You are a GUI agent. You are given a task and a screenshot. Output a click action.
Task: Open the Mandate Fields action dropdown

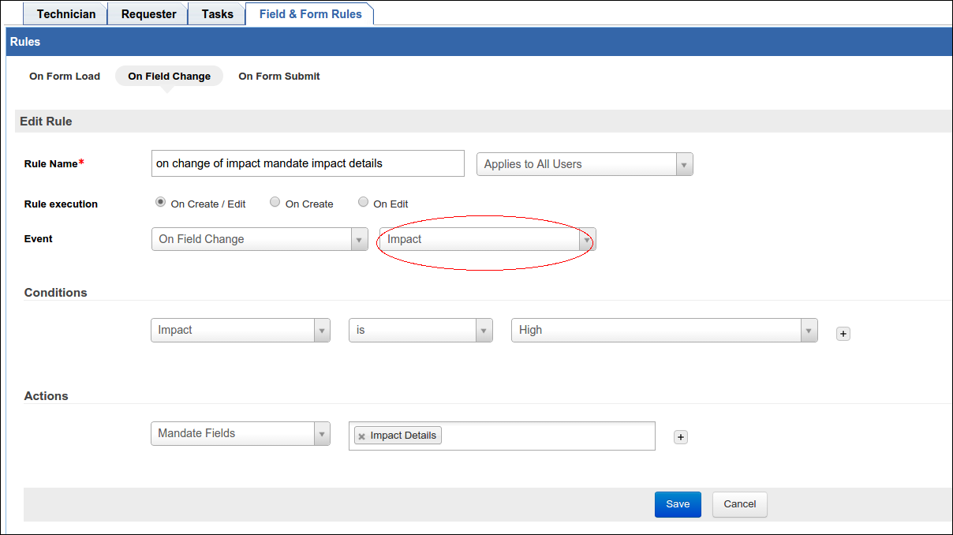pyautogui.click(x=240, y=433)
